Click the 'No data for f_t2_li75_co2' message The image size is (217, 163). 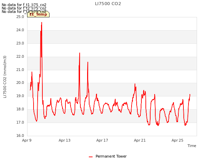(24, 8)
